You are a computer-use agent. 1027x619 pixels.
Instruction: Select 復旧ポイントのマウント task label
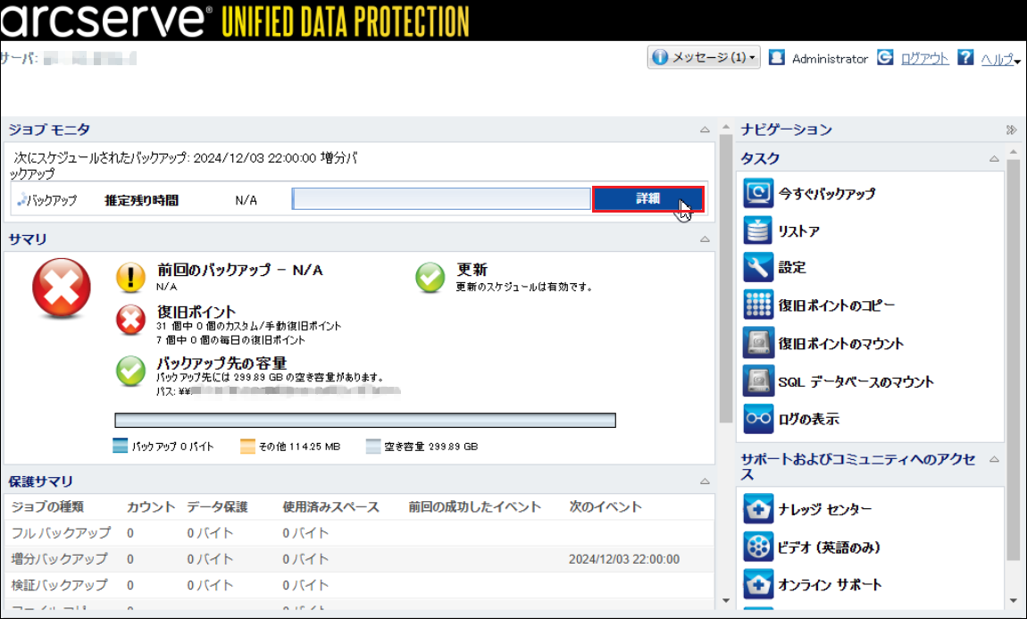[x=841, y=343]
